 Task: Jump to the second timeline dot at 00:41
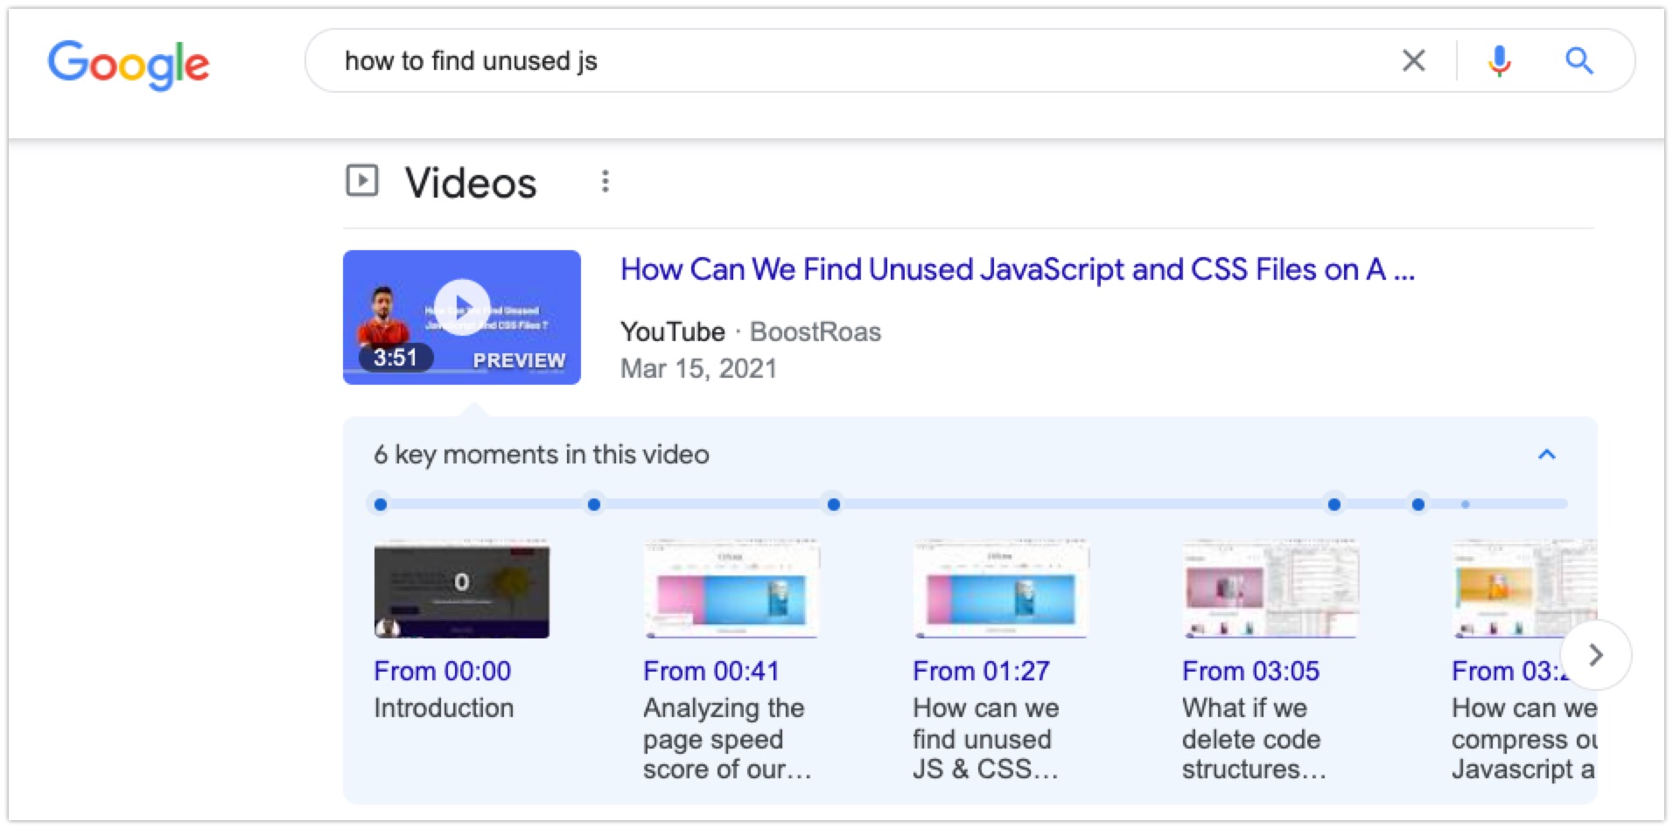(x=594, y=505)
